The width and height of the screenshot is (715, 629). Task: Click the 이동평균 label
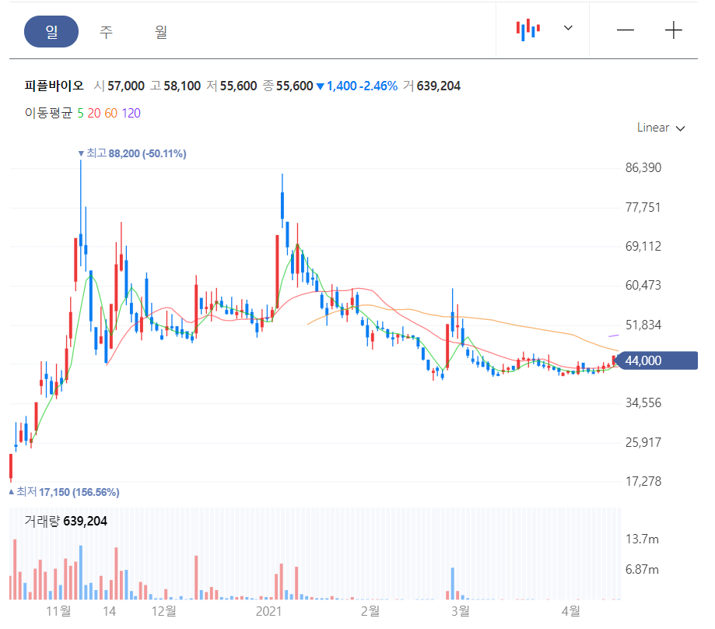(x=48, y=113)
